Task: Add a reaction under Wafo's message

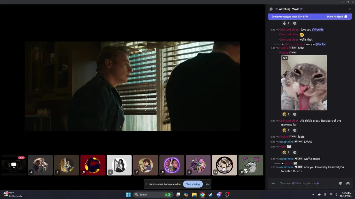Action: click(x=295, y=152)
